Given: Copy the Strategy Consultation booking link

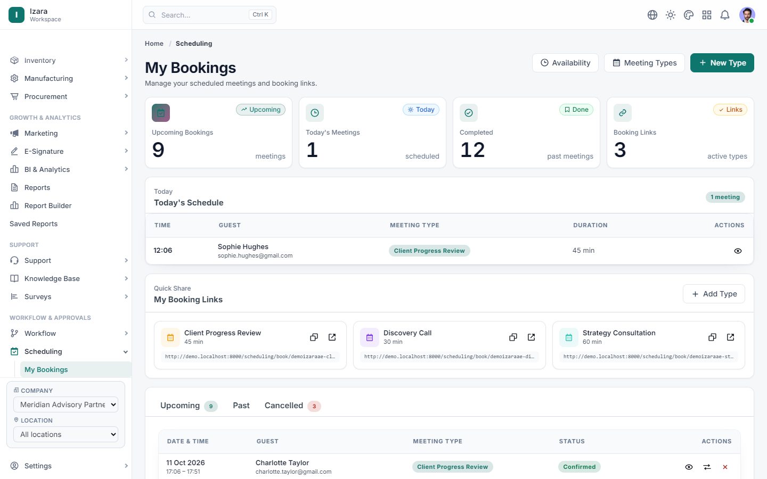Looking at the screenshot, I should pos(713,337).
